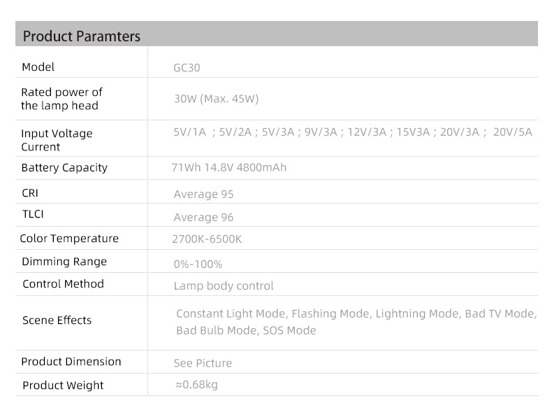Click the 71Wh 14.8V 4800mAh value
Image resolution: width=552 pixels, height=410 pixels.
pyautogui.click(x=228, y=167)
